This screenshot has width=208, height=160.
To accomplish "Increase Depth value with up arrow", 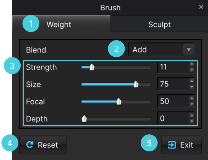I will point(192,115).
